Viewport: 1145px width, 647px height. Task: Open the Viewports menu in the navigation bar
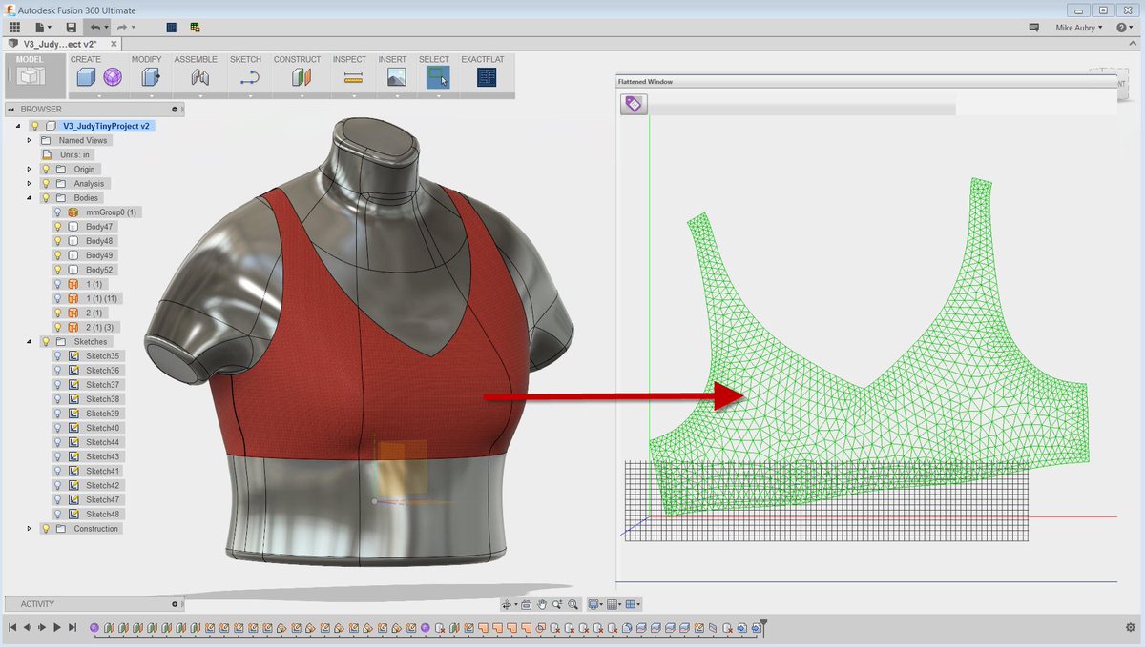[634, 604]
